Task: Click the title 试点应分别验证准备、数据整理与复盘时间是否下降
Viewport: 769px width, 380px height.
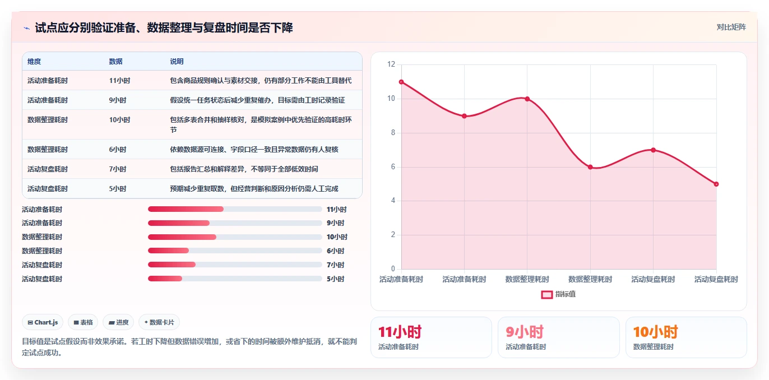Action: (x=164, y=27)
